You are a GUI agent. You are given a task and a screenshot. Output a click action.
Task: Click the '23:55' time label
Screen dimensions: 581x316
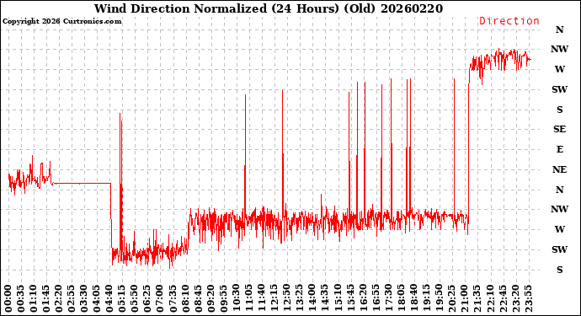coord(528,299)
